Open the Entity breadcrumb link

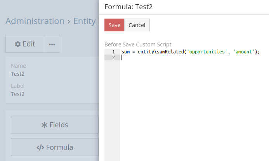(x=84, y=21)
